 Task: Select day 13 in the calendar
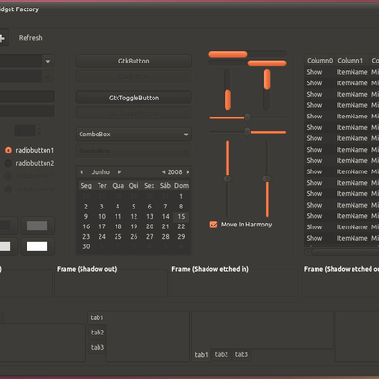point(150,217)
